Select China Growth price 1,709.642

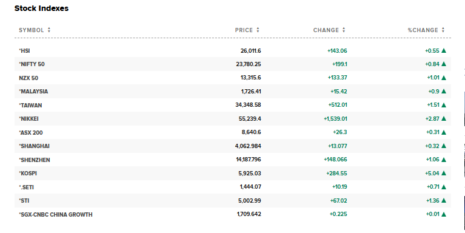pyautogui.click(x=249, y=214)
